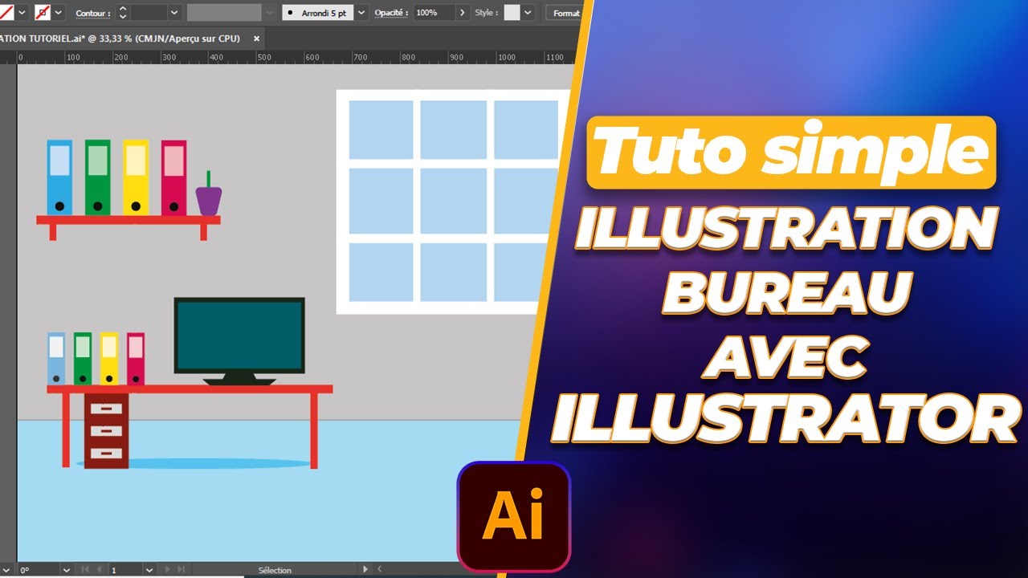This screenshot has width=1028, height=578.
Task: Click the ILLUSTRATION title text
Action: click(x=786, y=230)
